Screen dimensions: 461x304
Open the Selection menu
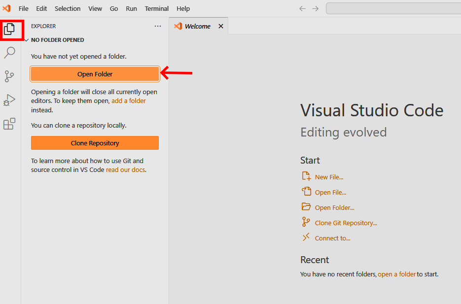pyautogui.click(x=68, y=8)
